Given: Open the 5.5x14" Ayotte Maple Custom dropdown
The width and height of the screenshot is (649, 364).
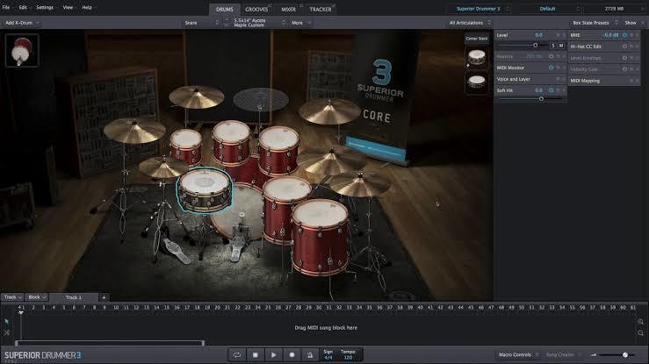Looking at the screenshot, I should [x=259, y=23].
